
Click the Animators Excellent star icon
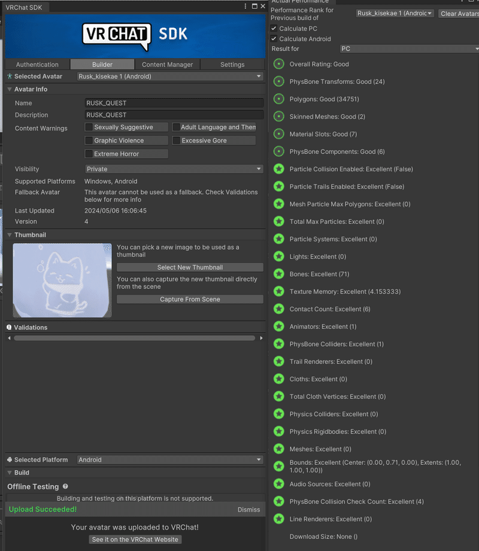coord(278,326)
